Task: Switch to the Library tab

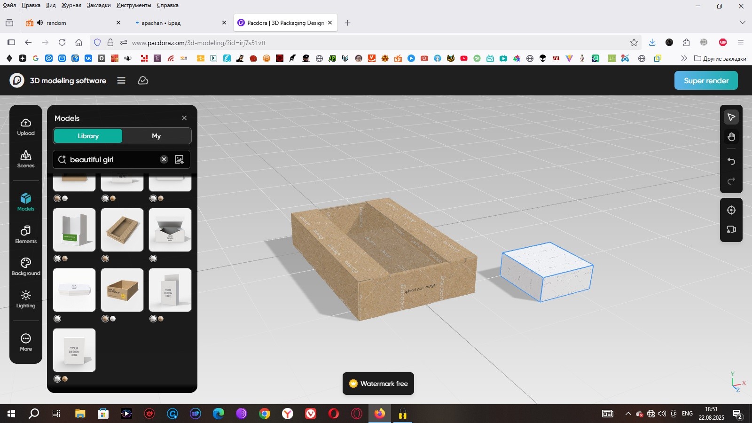Action: pyautogui.click(x=88, y=136)
